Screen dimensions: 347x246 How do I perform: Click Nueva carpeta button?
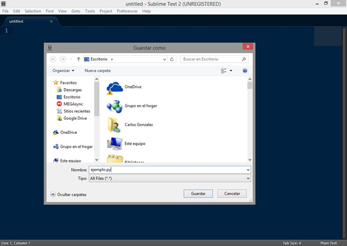(97, 70)
